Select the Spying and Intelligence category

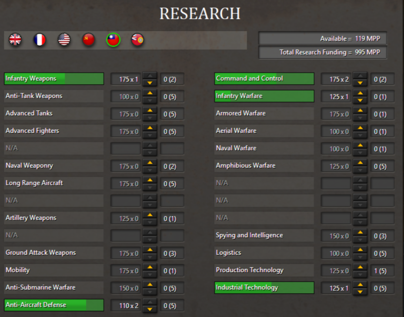[x=264, y=235]
